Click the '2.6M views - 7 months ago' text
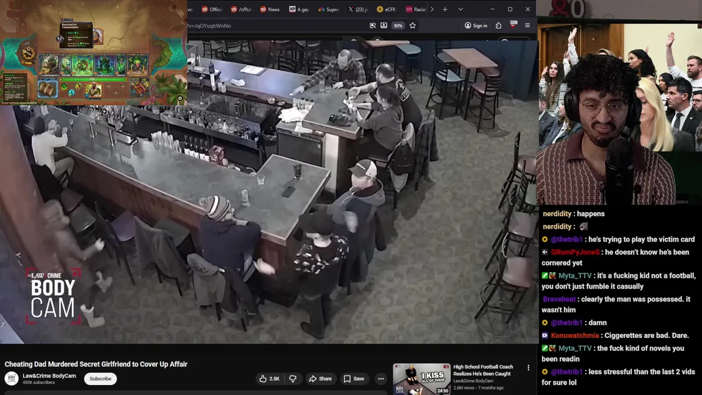 pos(478,388)
